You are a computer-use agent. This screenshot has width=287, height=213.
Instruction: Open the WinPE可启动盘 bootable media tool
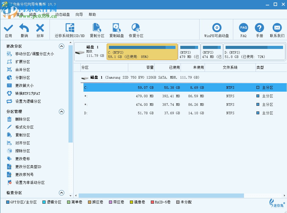(x=216, y=29)
